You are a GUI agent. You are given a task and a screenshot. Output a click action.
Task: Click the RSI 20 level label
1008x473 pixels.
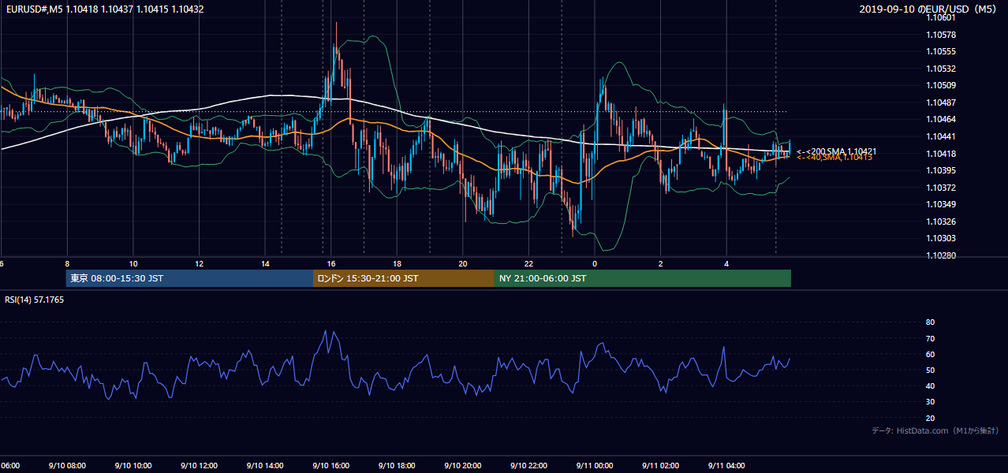click(x=930, y=419)
